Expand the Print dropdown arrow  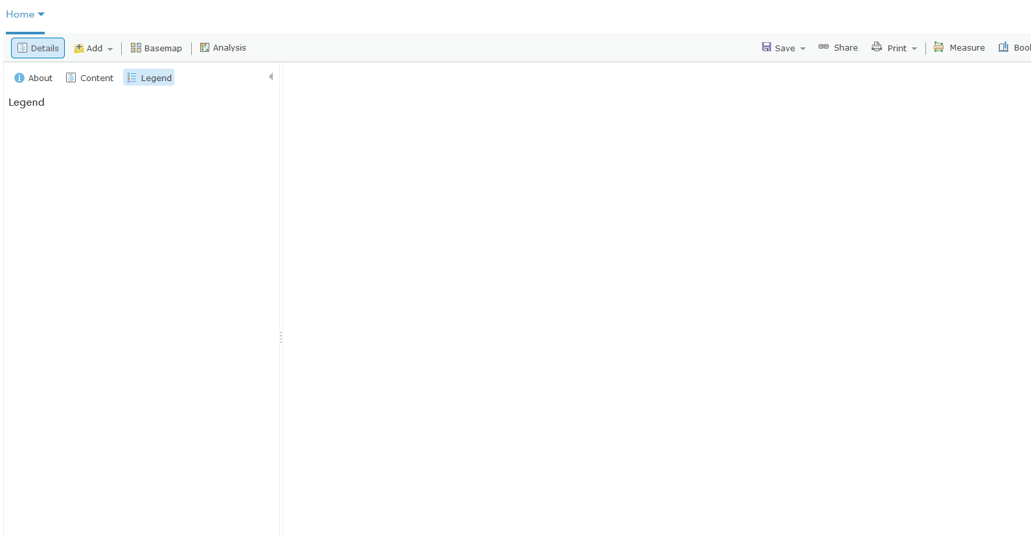click(914, 49)
